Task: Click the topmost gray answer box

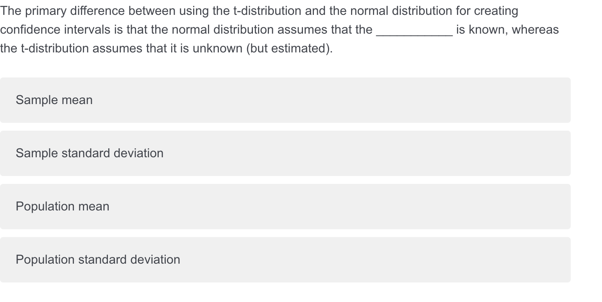Action: click(x=285, y=100)
